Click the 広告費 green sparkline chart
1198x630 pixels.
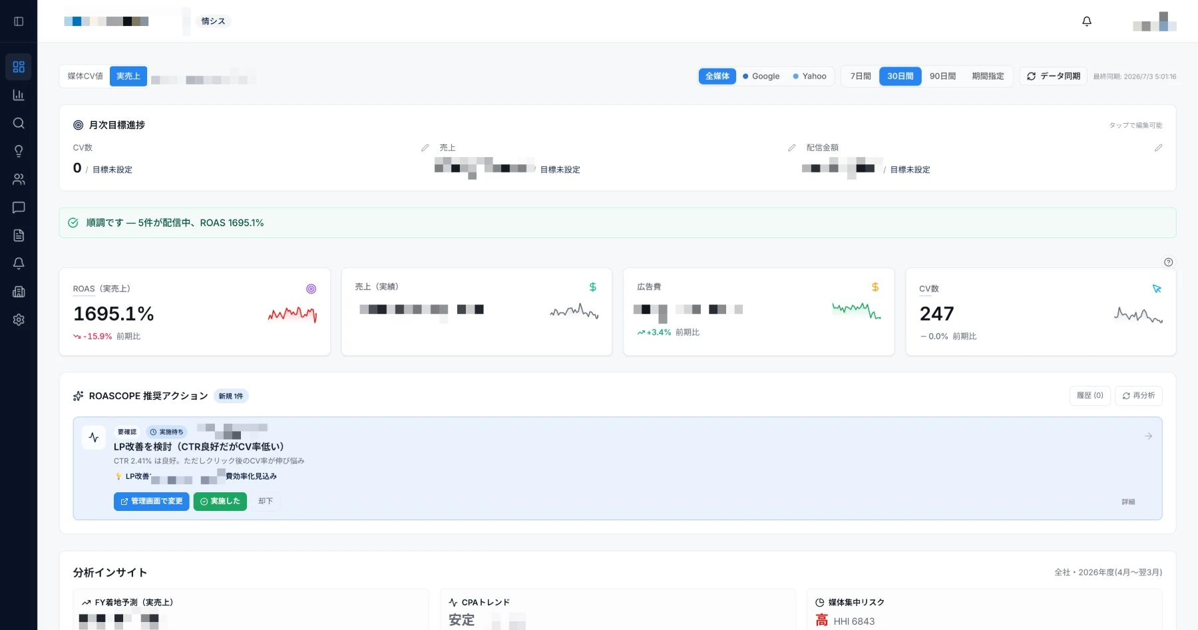tap(857, 310)
